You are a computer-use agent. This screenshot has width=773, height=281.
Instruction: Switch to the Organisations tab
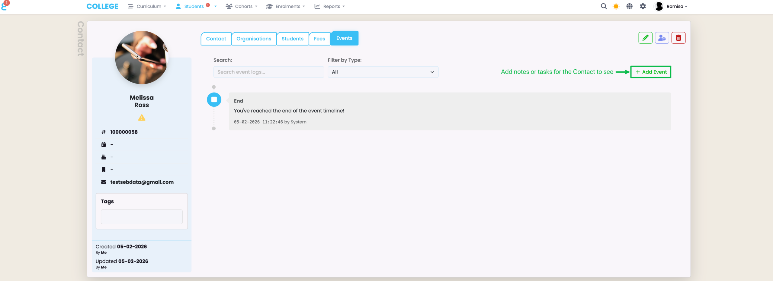point(254,39)
